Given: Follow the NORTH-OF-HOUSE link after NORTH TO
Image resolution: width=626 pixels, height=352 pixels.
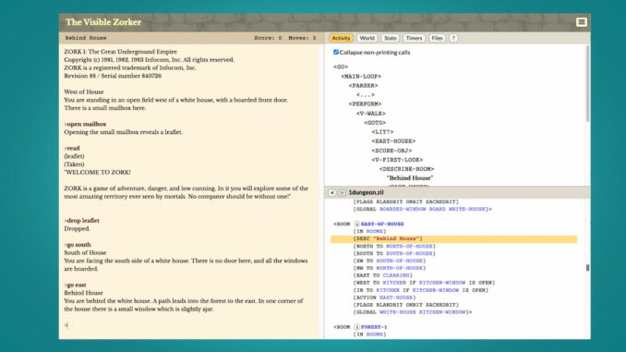Looking at the screenshot, I should [x=409, y=246].
